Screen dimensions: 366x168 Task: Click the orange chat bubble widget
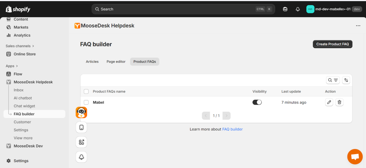[355, 157]
